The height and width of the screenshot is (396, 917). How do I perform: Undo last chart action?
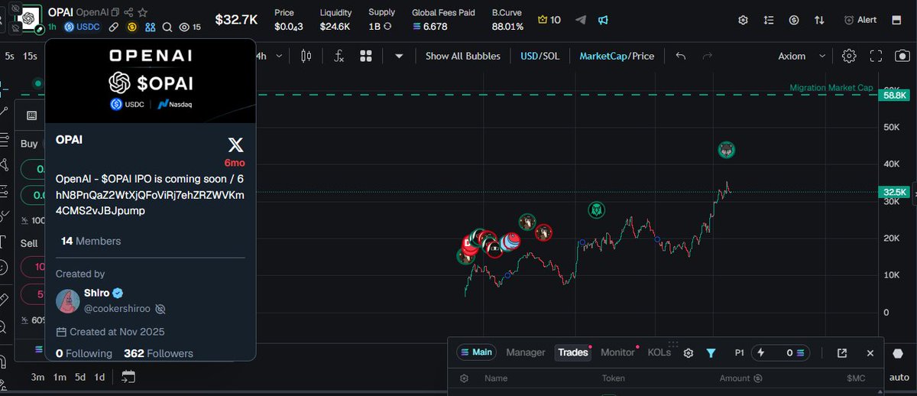tap(681, 56)
